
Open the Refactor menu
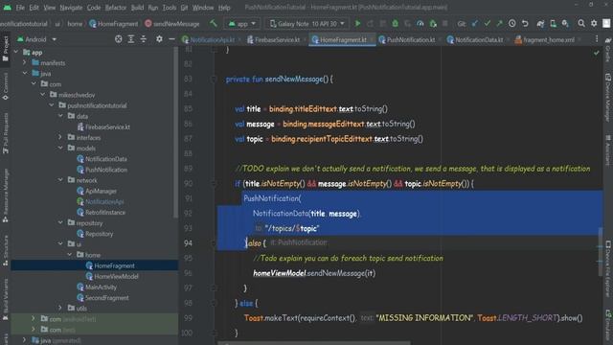pyautogui.click(x=116, y=8)
